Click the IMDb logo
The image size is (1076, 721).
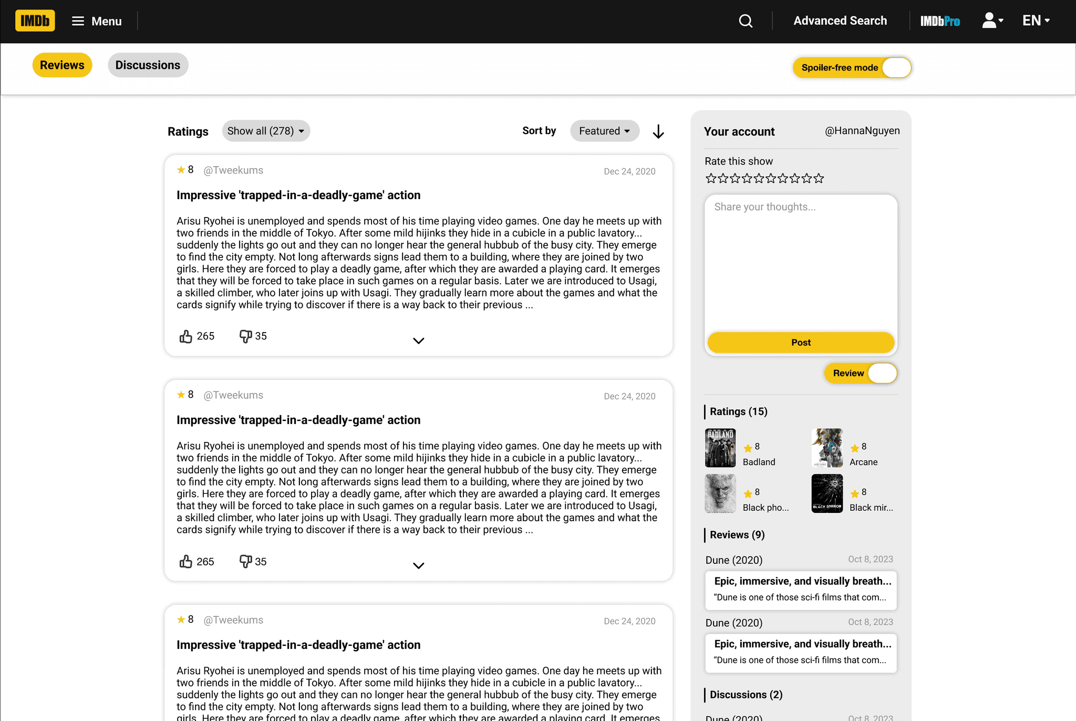[x=35, y=21]
